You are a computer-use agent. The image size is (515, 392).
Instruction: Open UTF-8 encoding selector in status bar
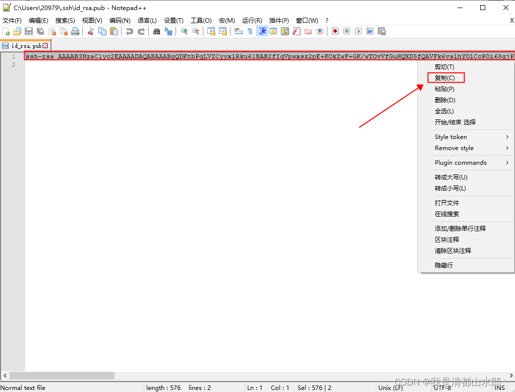tap(442, 388)
